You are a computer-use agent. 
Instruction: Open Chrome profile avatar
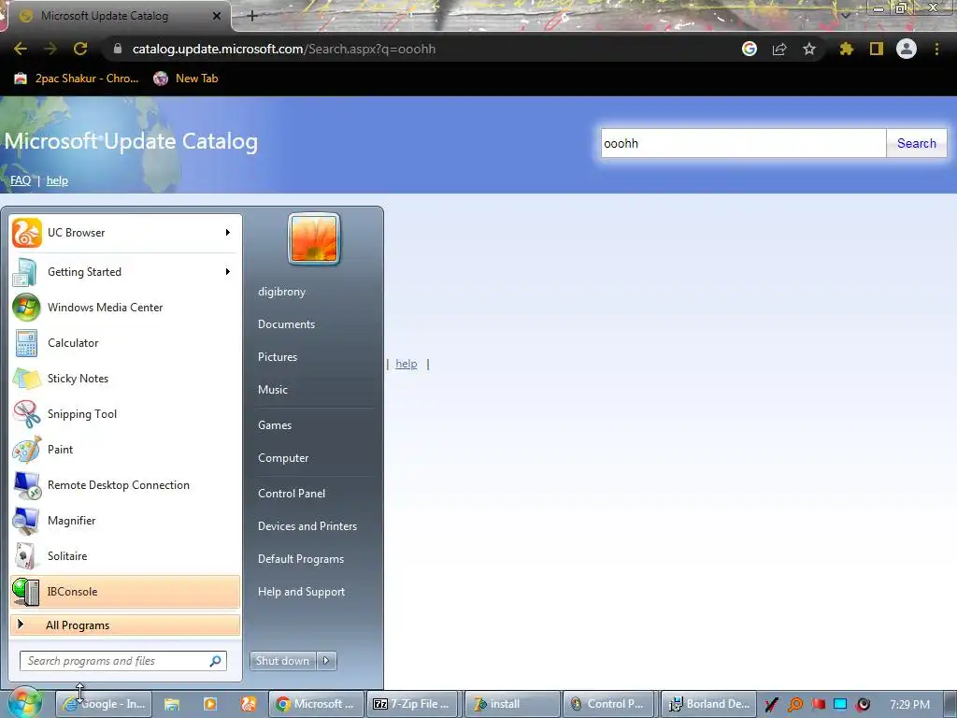(907, 49)
